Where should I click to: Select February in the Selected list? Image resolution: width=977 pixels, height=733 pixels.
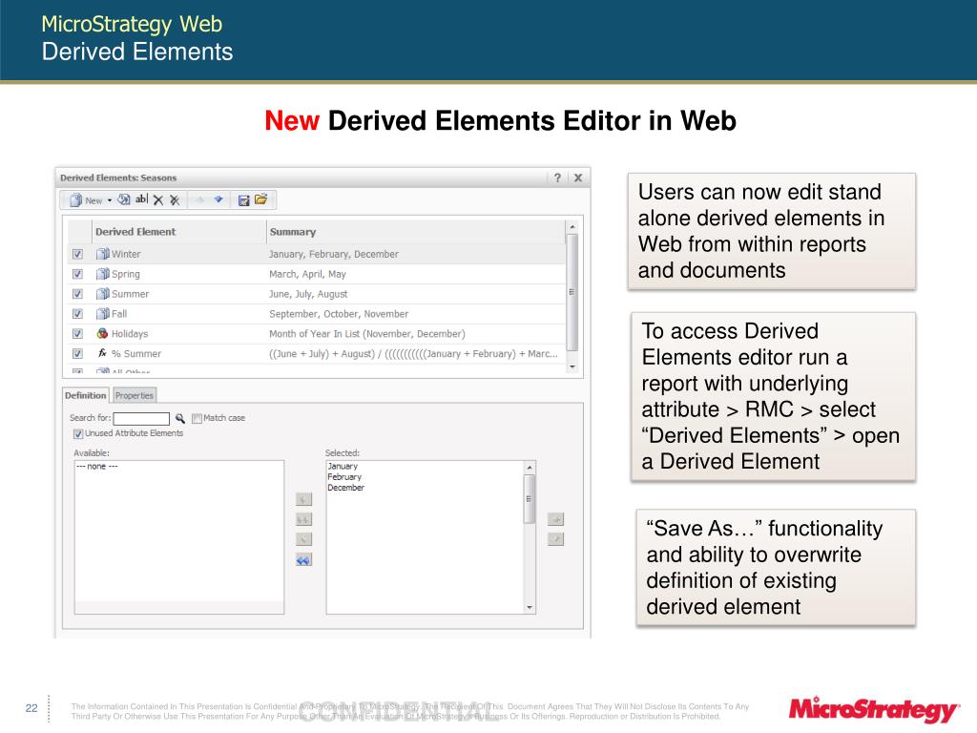344,477
